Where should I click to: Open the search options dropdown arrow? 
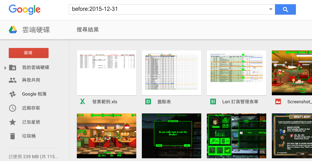pos(271,9)
